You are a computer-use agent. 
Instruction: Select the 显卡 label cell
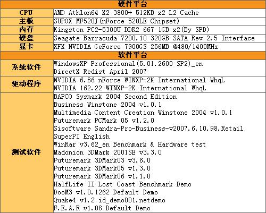point(27,47)
